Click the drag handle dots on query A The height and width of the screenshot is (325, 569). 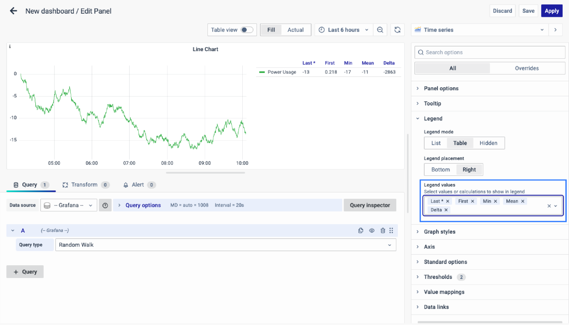(391, 231)
